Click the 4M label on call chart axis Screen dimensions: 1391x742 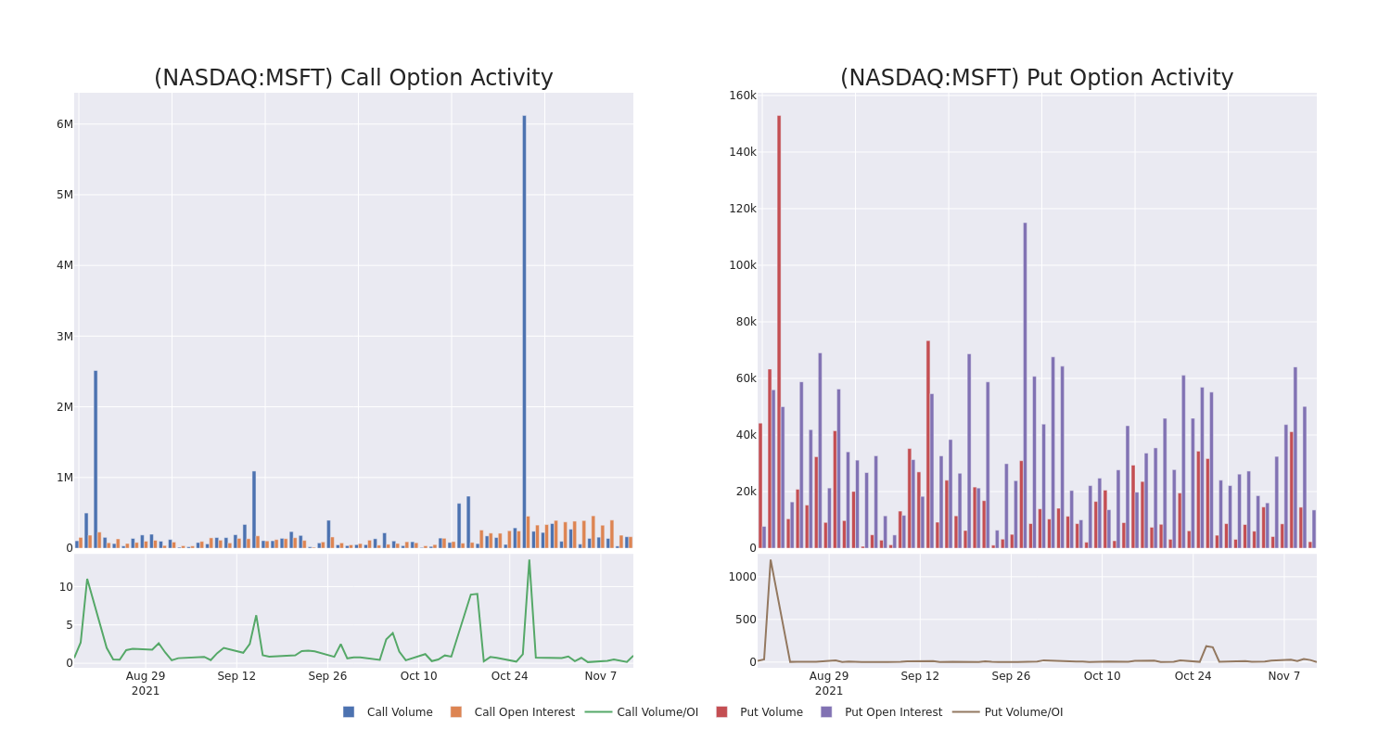(x=64, y=265)
